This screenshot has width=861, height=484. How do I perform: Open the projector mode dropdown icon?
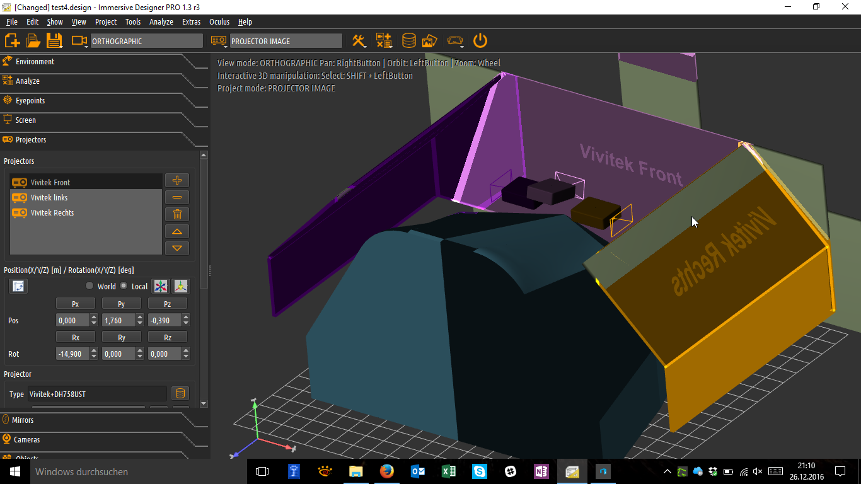tap(219, 41)
